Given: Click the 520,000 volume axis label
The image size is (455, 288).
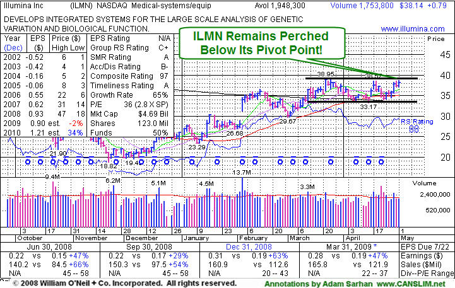Looking at the screenshot, I should coord(438,210).
